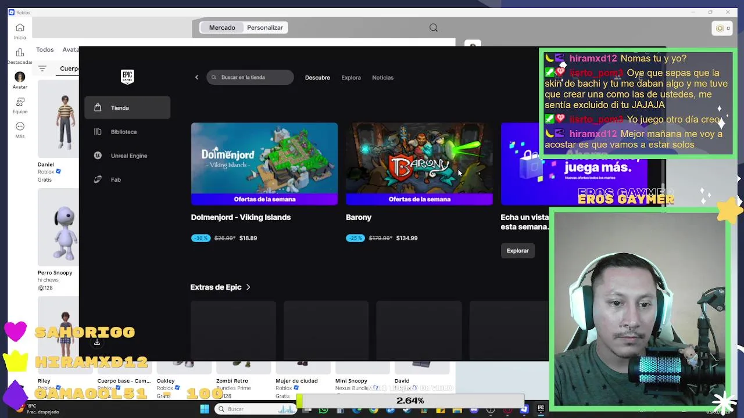Switch to the Mercado tab in Roblox
The height and width of the screenshot is (418, 744).
coord(222,27)
